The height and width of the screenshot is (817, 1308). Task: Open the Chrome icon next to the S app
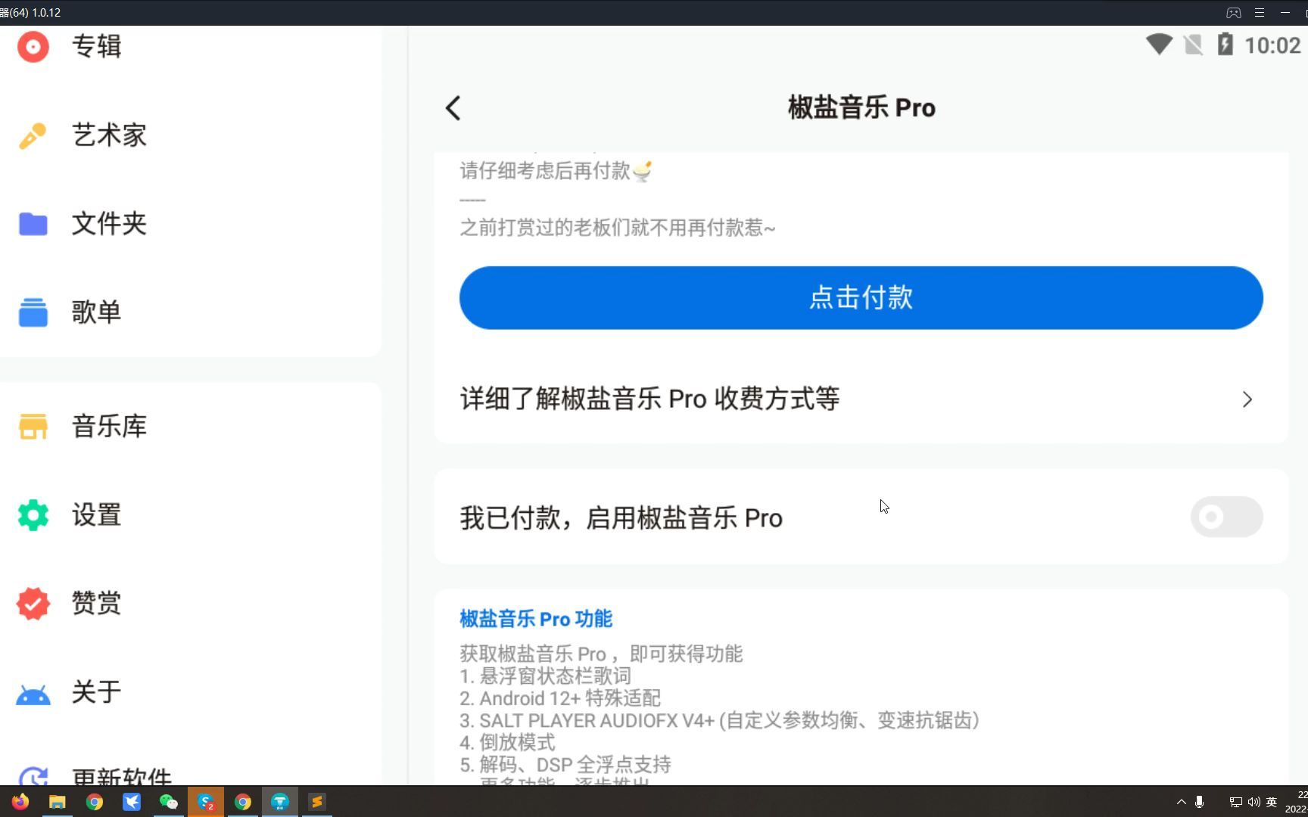point(243,802)
